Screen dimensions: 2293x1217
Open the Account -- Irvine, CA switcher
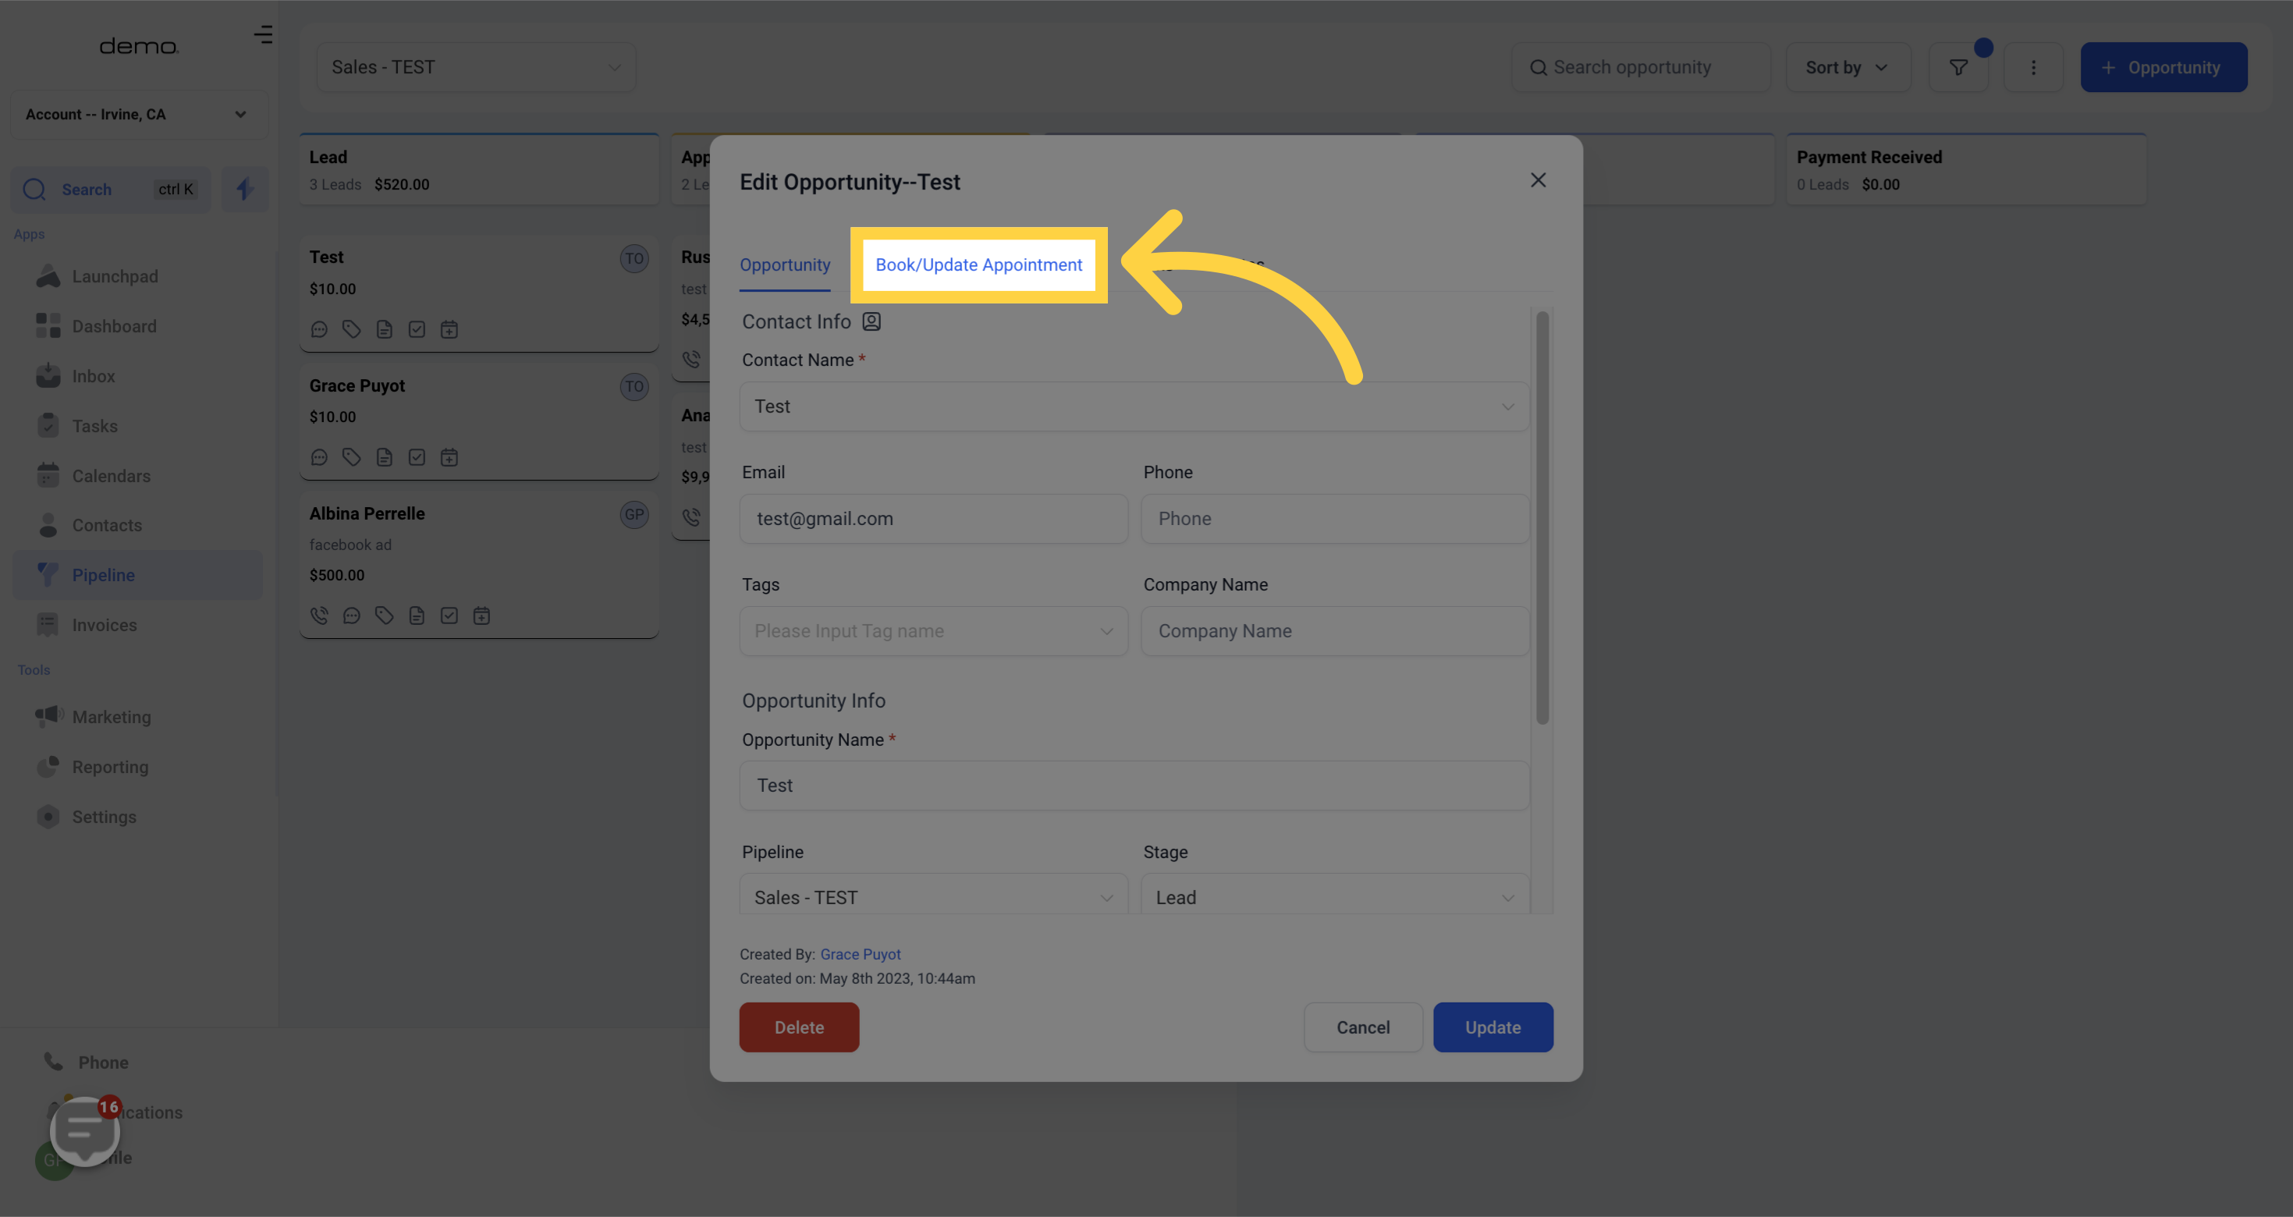[x=138, y=114]
